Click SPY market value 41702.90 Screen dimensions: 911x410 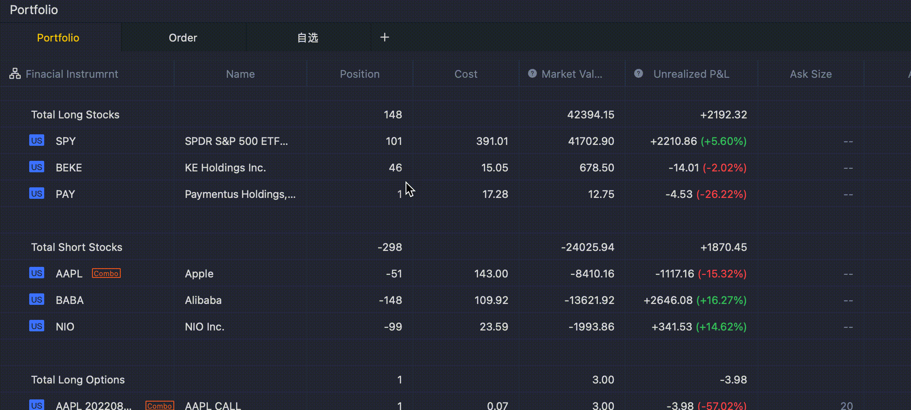591,141
